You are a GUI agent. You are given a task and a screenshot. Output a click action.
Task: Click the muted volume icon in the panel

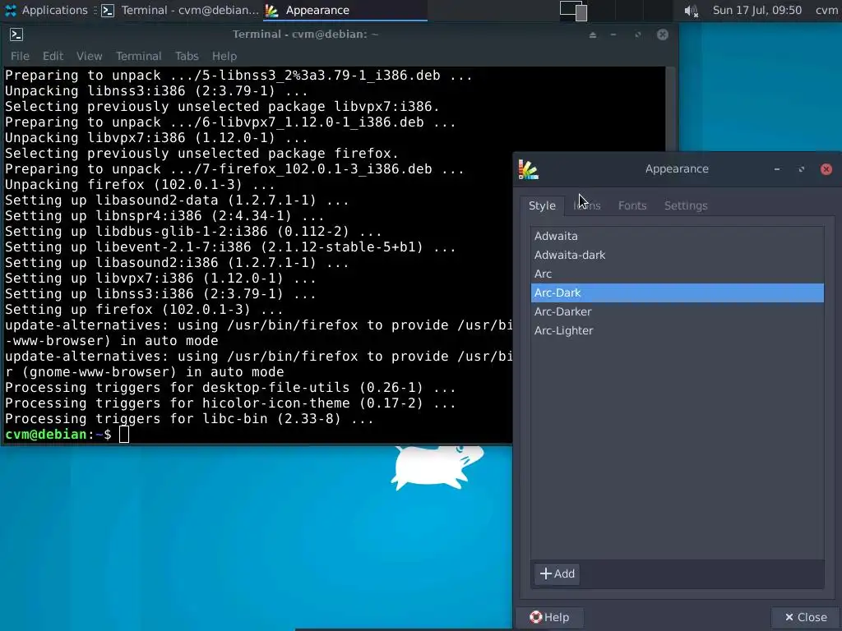pyautogui.click(x=691, y=11)
